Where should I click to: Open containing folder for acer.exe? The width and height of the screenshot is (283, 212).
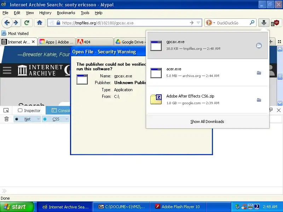click(x=259, y=73)
